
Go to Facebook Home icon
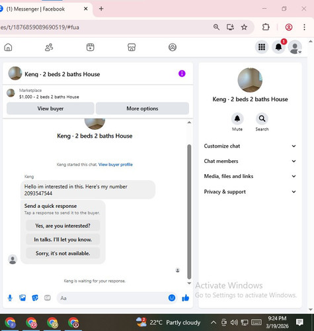[x=8, y=47]
